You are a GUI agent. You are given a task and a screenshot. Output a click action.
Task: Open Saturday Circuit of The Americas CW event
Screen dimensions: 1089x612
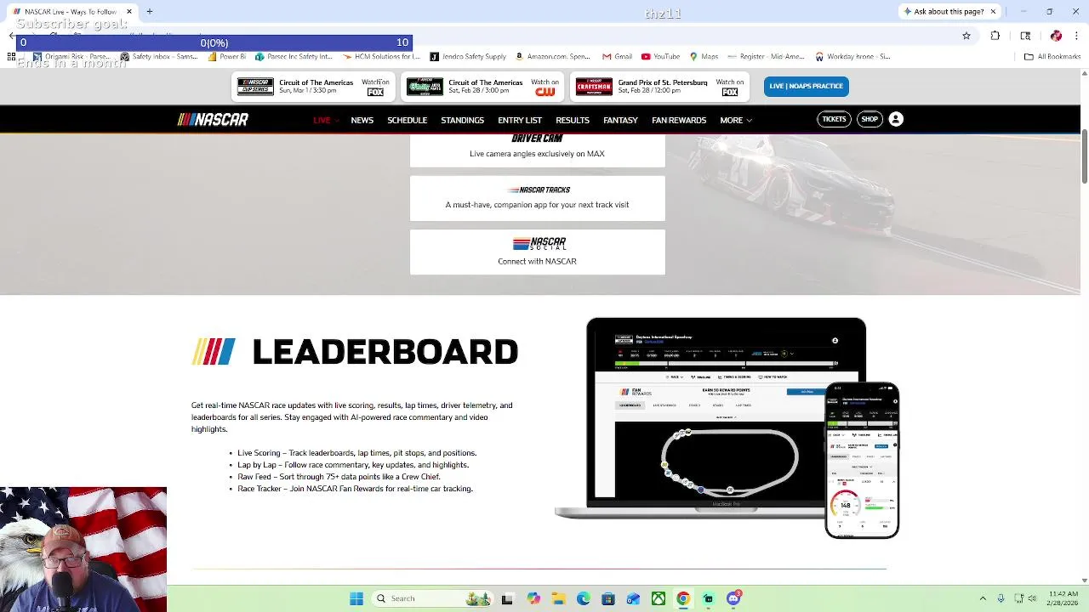[483, 87]
